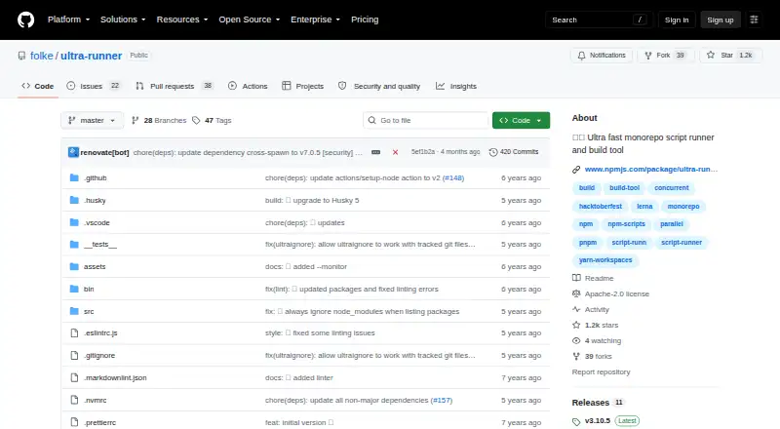Click the __tests__ folder icon
This screenshot has height=429, width=780.
point(74,245)
